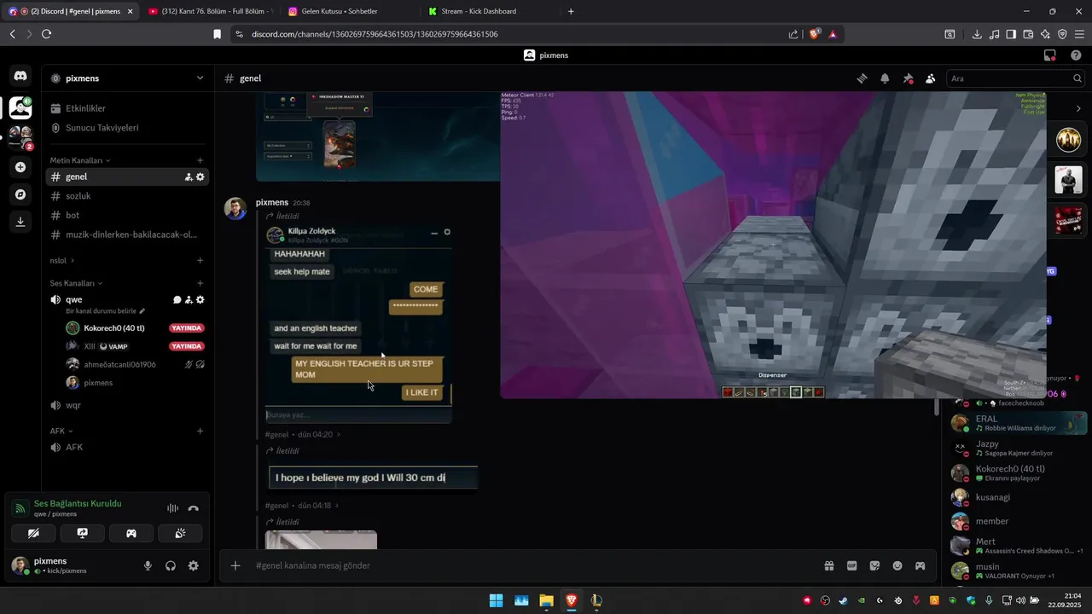1092x614 pixels.
Task: Start an activity with the gamepad button
Action: 131,533
